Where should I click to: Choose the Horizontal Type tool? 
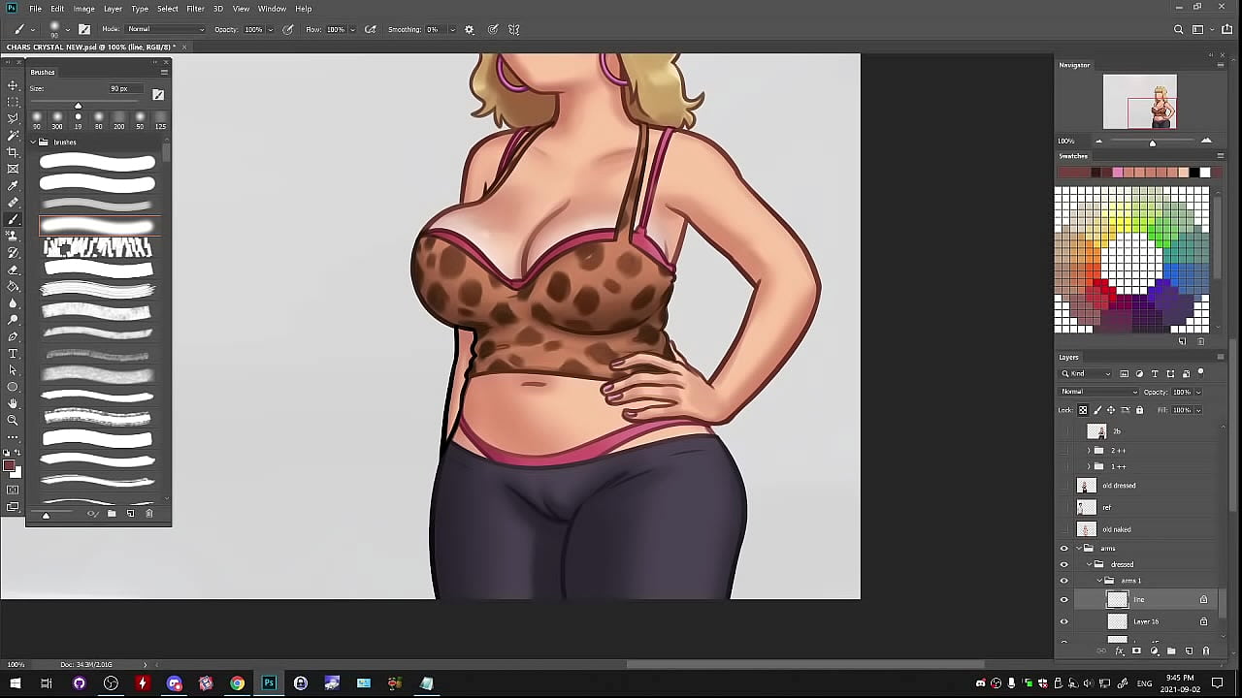click(x=13, y=354)
